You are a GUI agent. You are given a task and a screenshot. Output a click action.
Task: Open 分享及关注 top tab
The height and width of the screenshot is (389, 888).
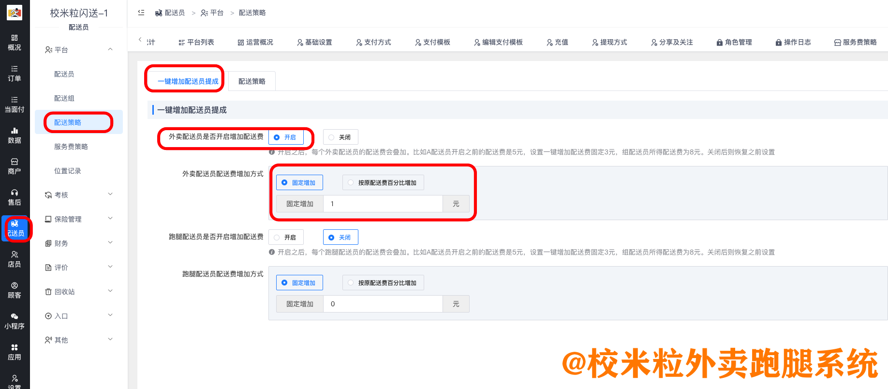[672, 42]
